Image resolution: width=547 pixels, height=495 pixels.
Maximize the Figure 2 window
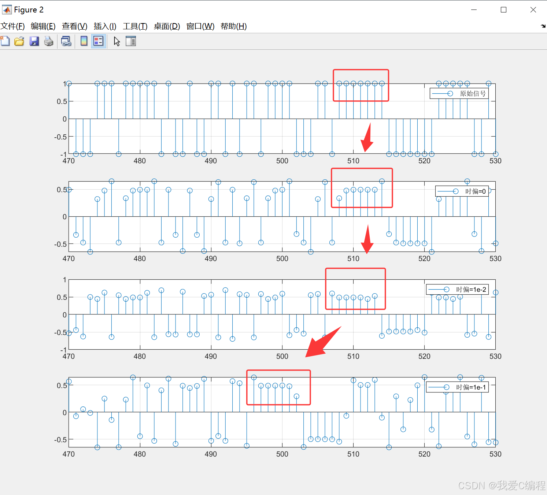503,10
